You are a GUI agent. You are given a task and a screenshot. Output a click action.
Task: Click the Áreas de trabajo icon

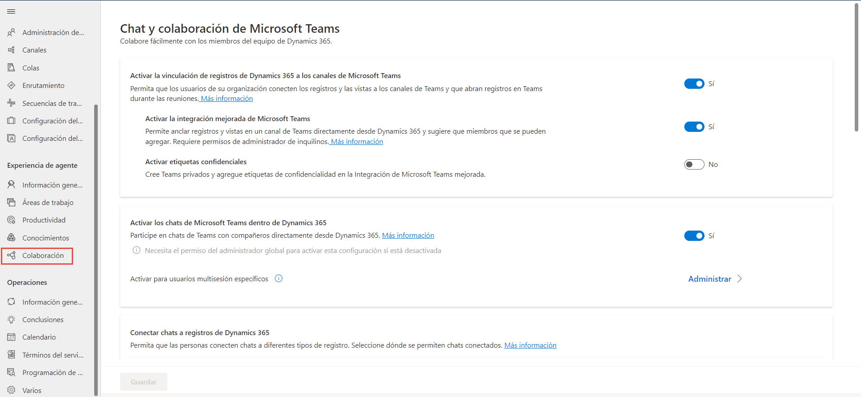tap(11, 202)
